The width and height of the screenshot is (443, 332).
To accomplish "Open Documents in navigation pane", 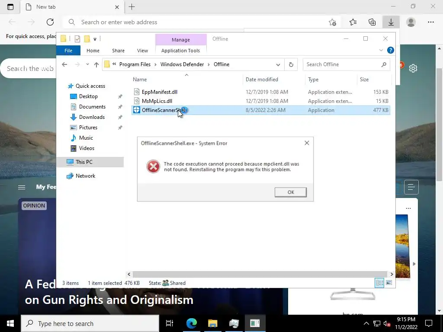I will coord(92,107).
